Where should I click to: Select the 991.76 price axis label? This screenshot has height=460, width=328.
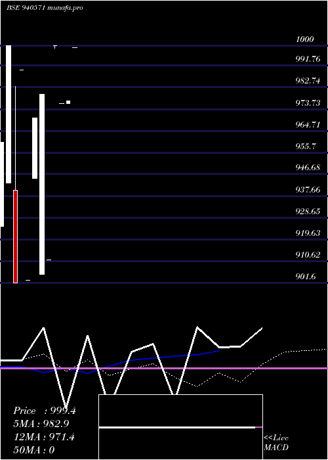click(x=308, y=59)
